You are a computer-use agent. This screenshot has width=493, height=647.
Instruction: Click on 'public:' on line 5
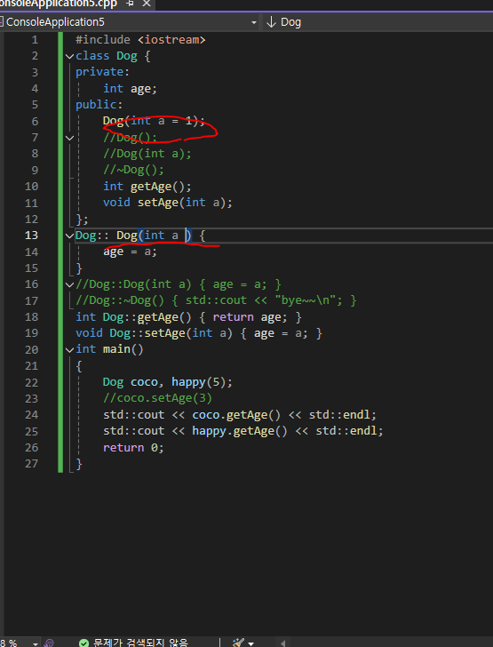pyautogui.click(x=99, y=105)
